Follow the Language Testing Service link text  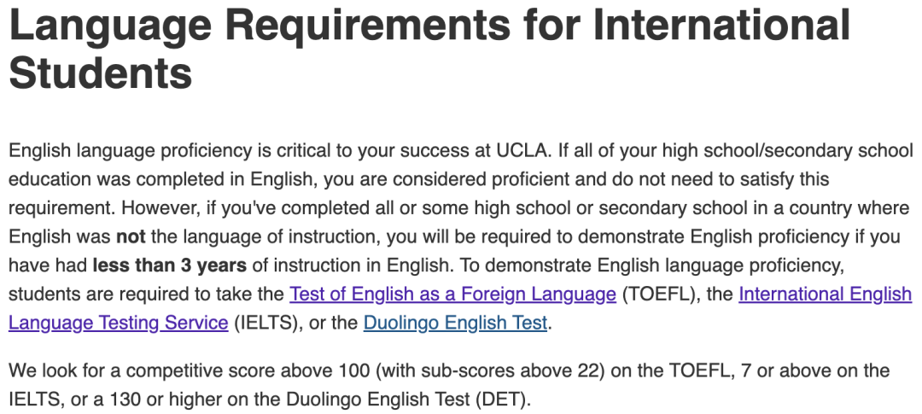point(118,323)
